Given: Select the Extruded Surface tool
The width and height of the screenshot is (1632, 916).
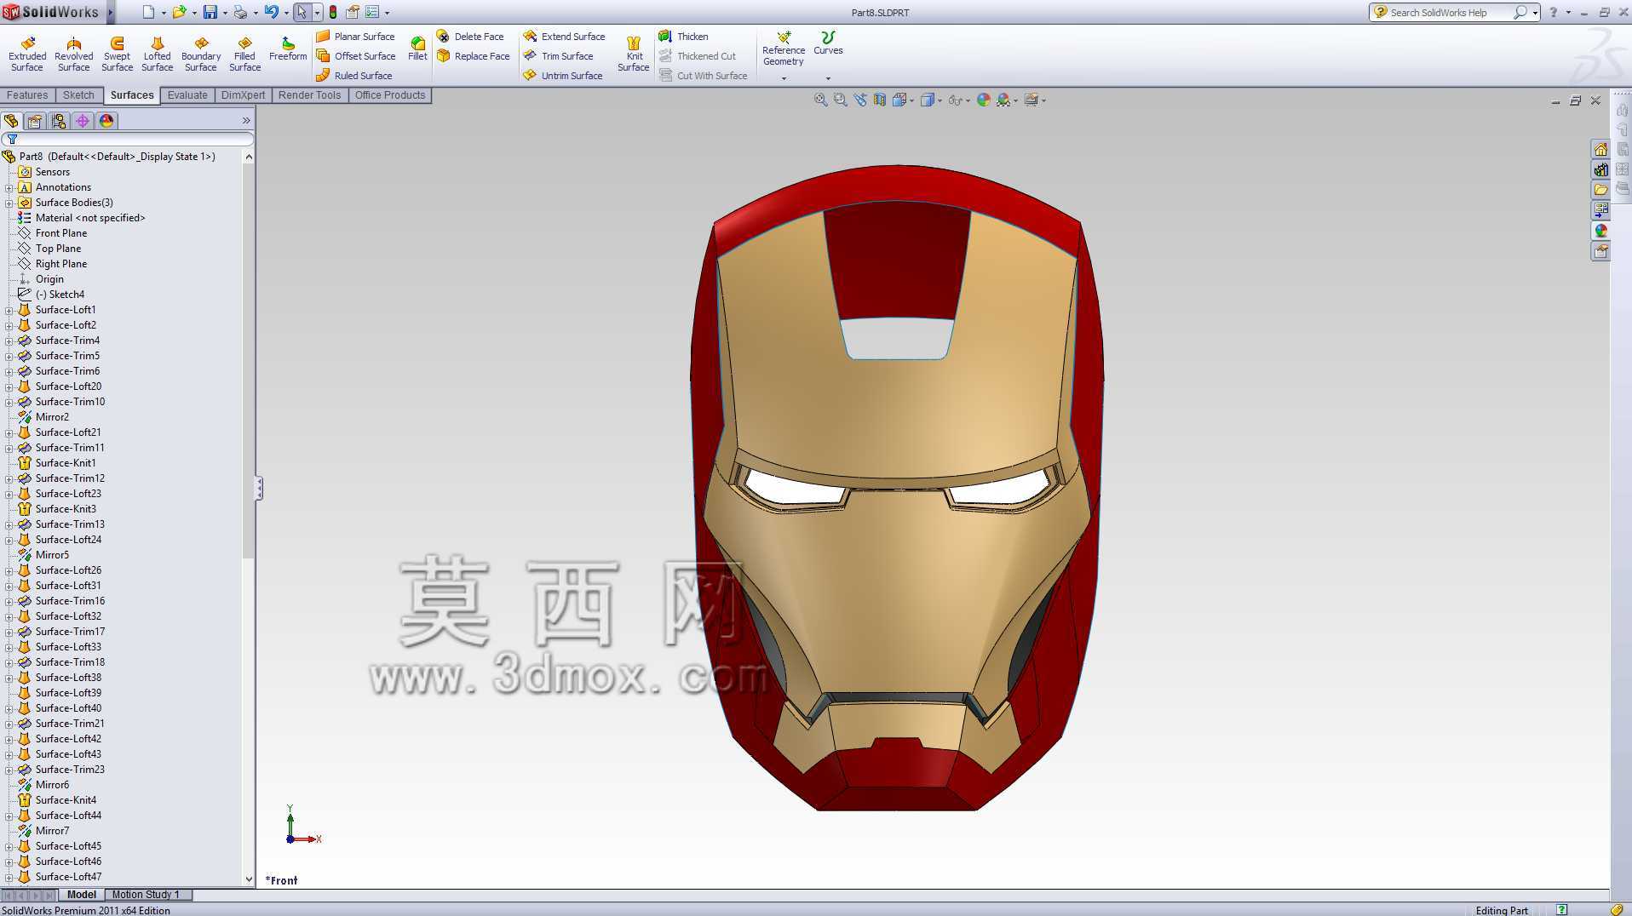Looking at the screenshot, I should 27,54.
